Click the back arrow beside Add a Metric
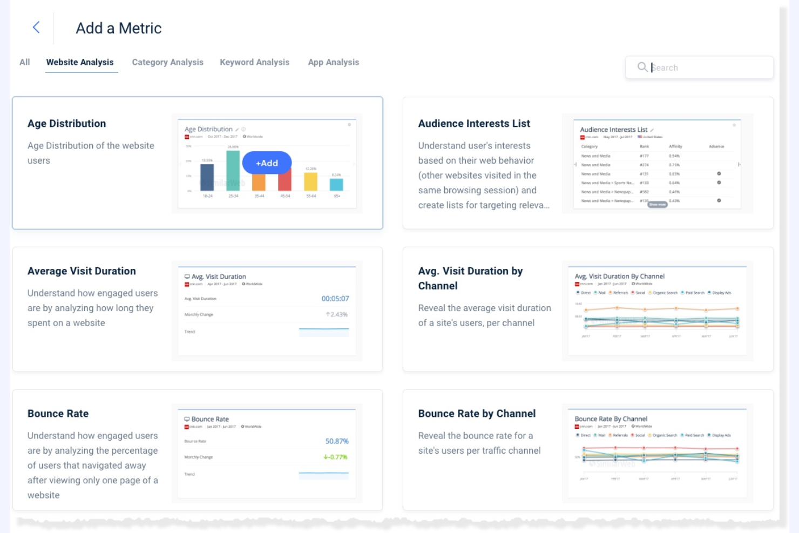Viewport: 799px width, 533px height. click(x=36, y=27)
